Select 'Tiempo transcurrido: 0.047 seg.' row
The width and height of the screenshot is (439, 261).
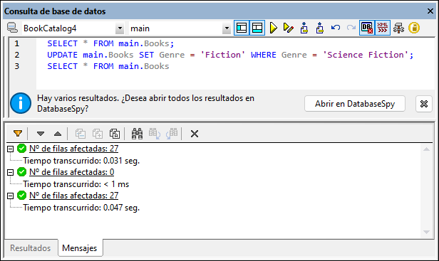(x=81, y=208)
